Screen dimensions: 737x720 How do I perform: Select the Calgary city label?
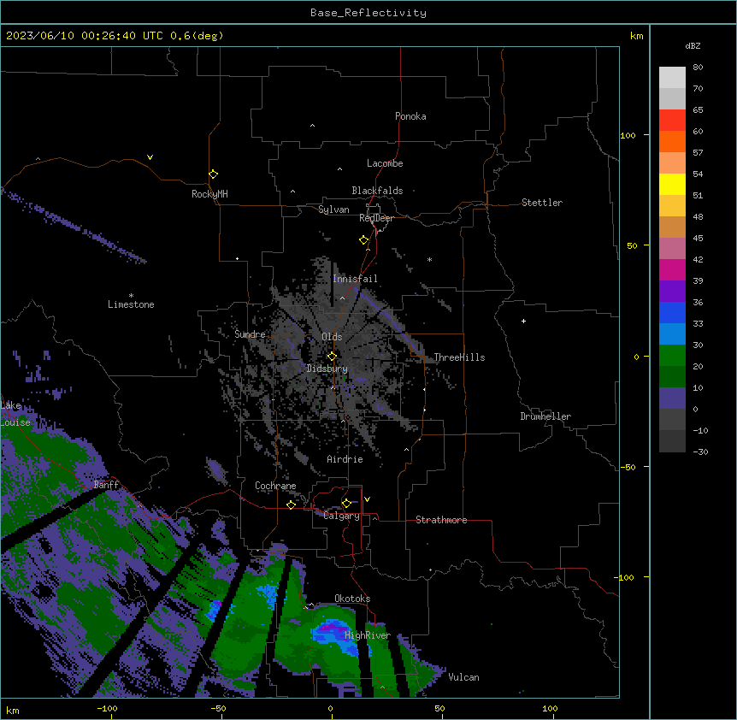(341, 516)
